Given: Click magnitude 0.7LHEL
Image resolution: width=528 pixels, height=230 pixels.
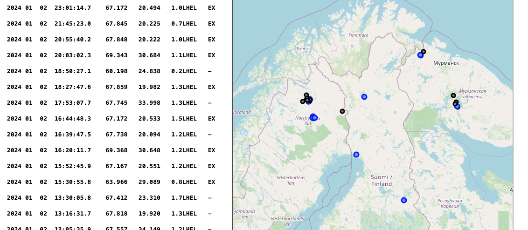Looking at the screenshot, I should pos(184,24).
